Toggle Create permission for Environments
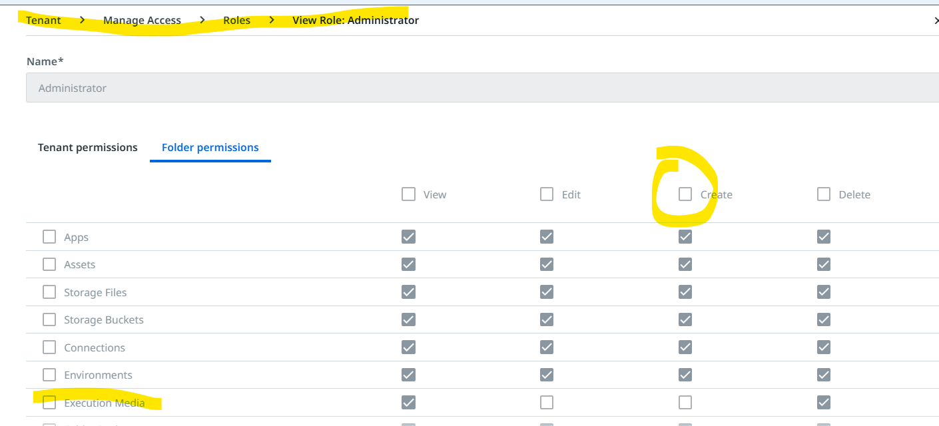939x426 pixels. (x=685, y=375)
